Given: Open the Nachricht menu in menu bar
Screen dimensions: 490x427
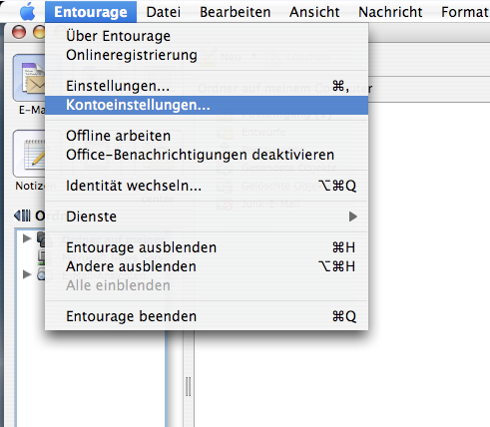Looking at the screenshot, I should pyautogui.click(x=390, y=12).
